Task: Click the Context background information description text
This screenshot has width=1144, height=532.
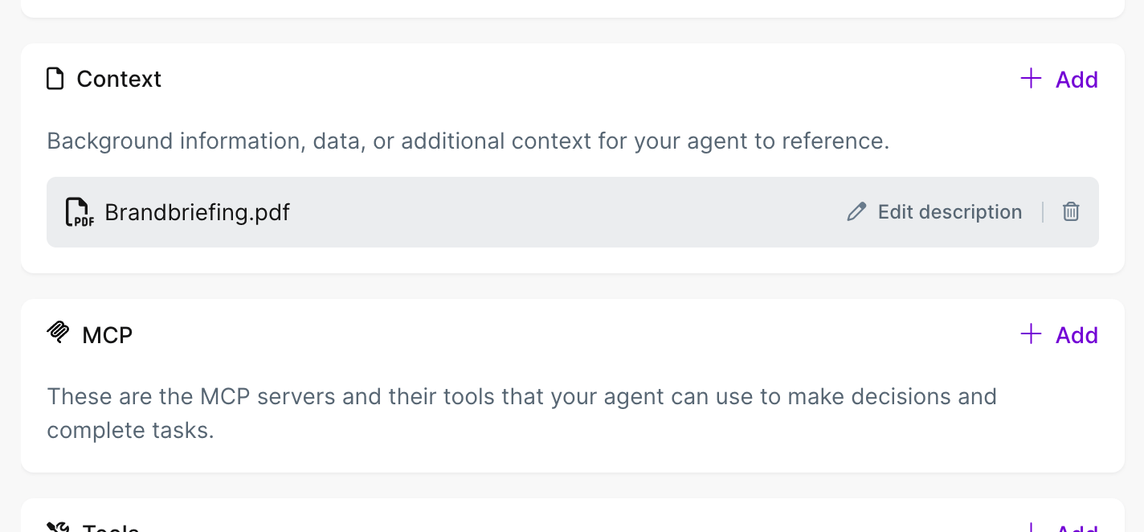Action: point(468,141)
